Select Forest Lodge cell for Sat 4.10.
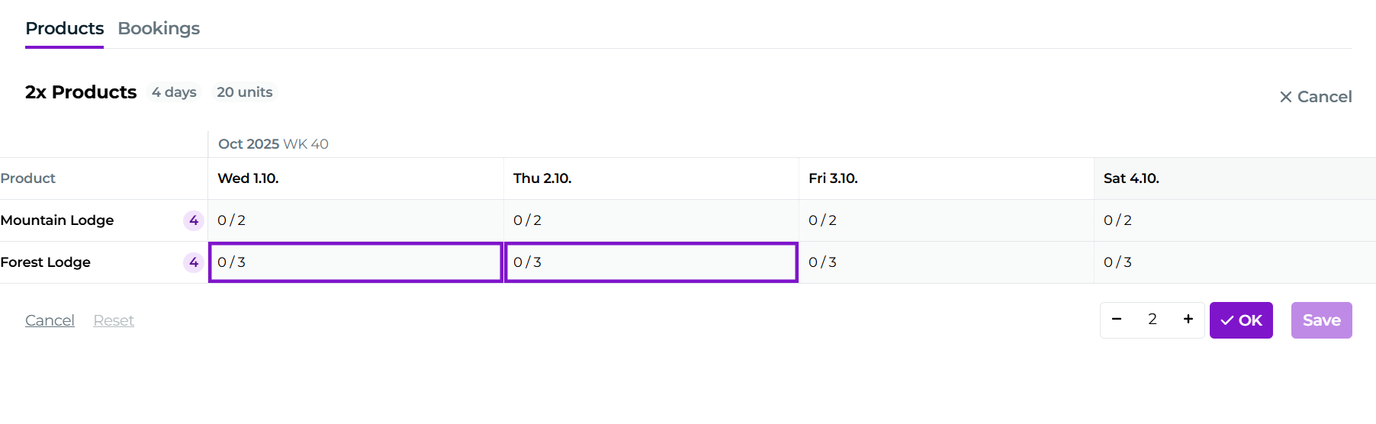The image size is (1376, 424). 1234,262
